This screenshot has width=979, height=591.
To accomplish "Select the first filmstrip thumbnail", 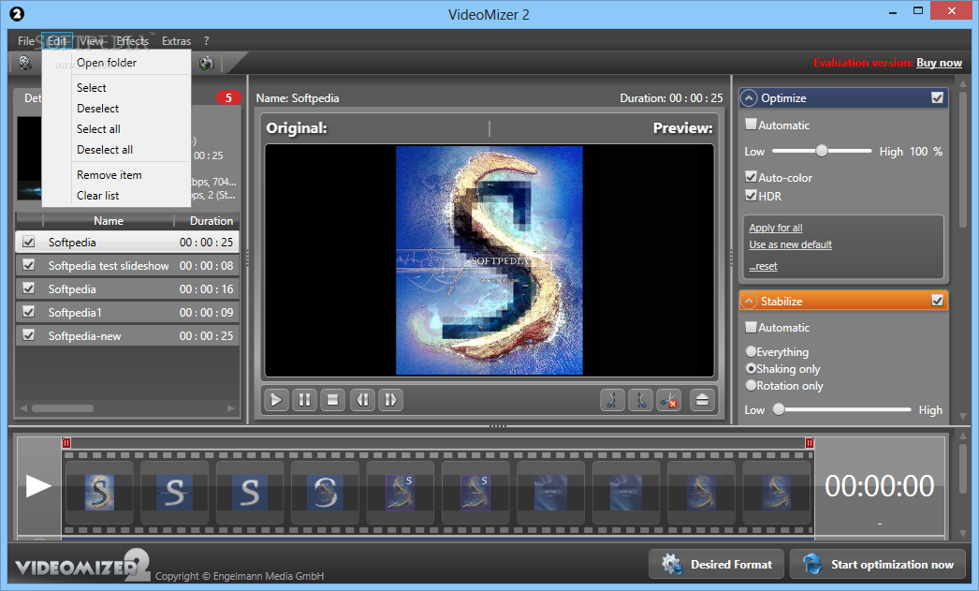I will pos(99,493).
